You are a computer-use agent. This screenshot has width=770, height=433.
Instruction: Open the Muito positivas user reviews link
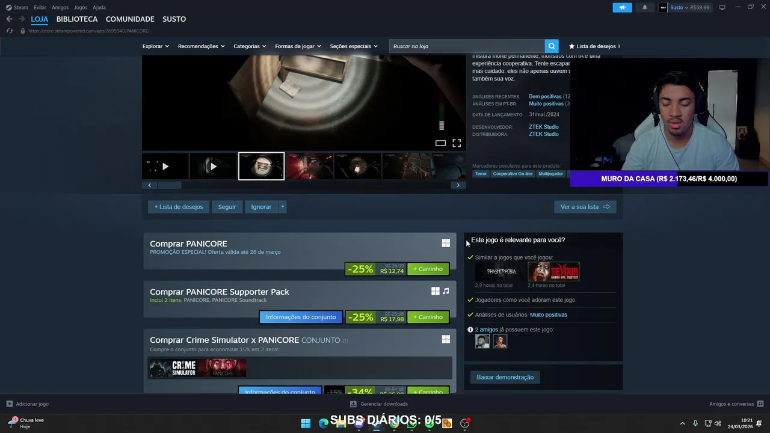(x=549, y=315)
